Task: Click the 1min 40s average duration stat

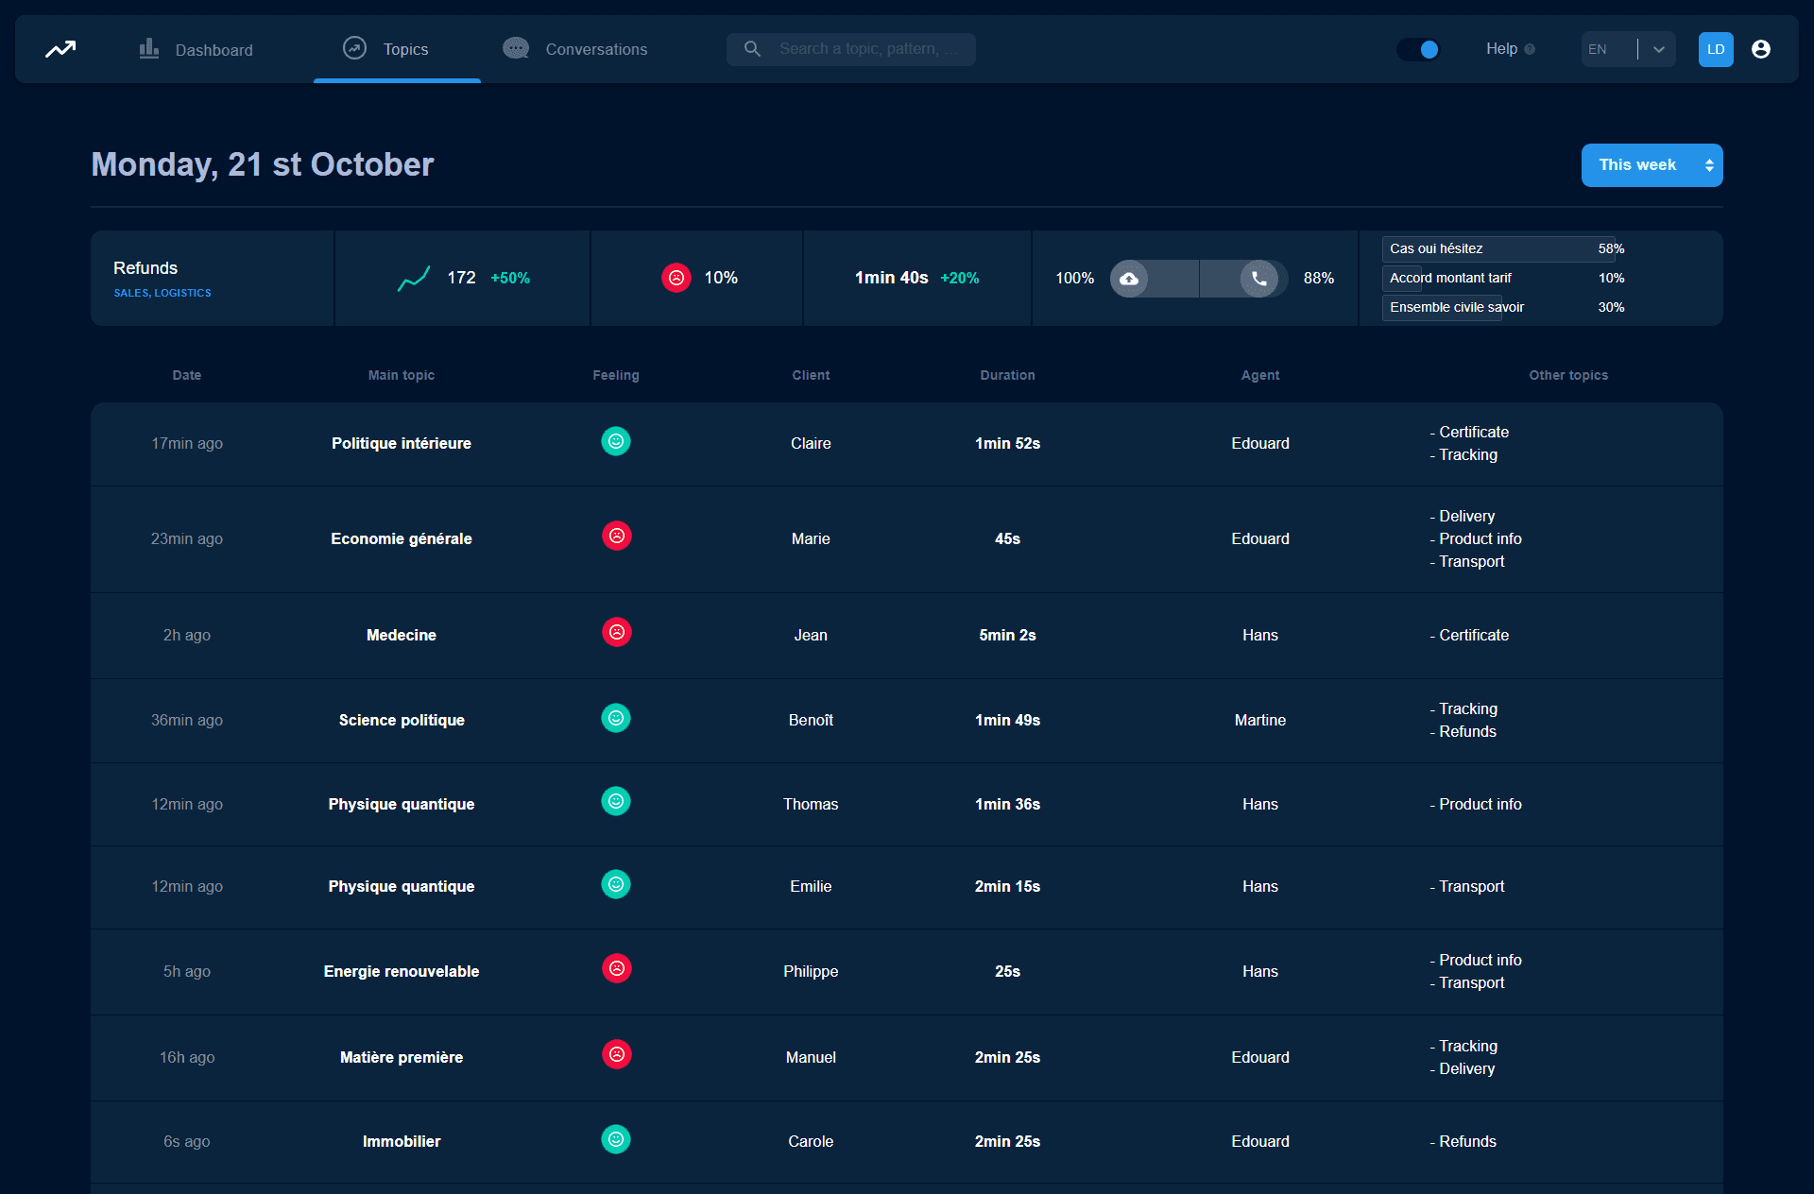Action: tap(891, 278)
